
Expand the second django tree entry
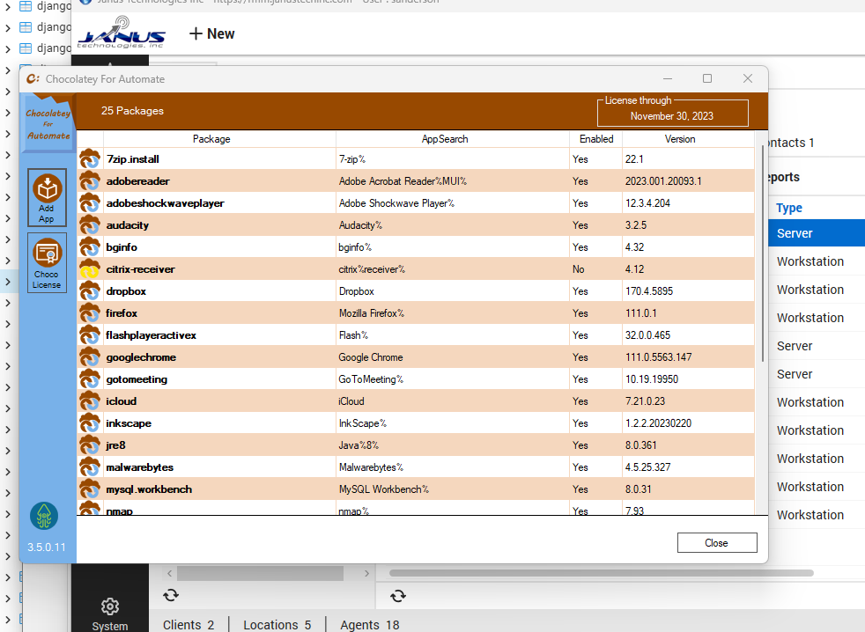(7, 26)
